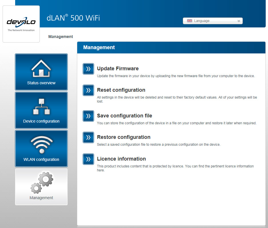
Task: Expand Language list with double-chevron arrow
Action: point(239,21)
